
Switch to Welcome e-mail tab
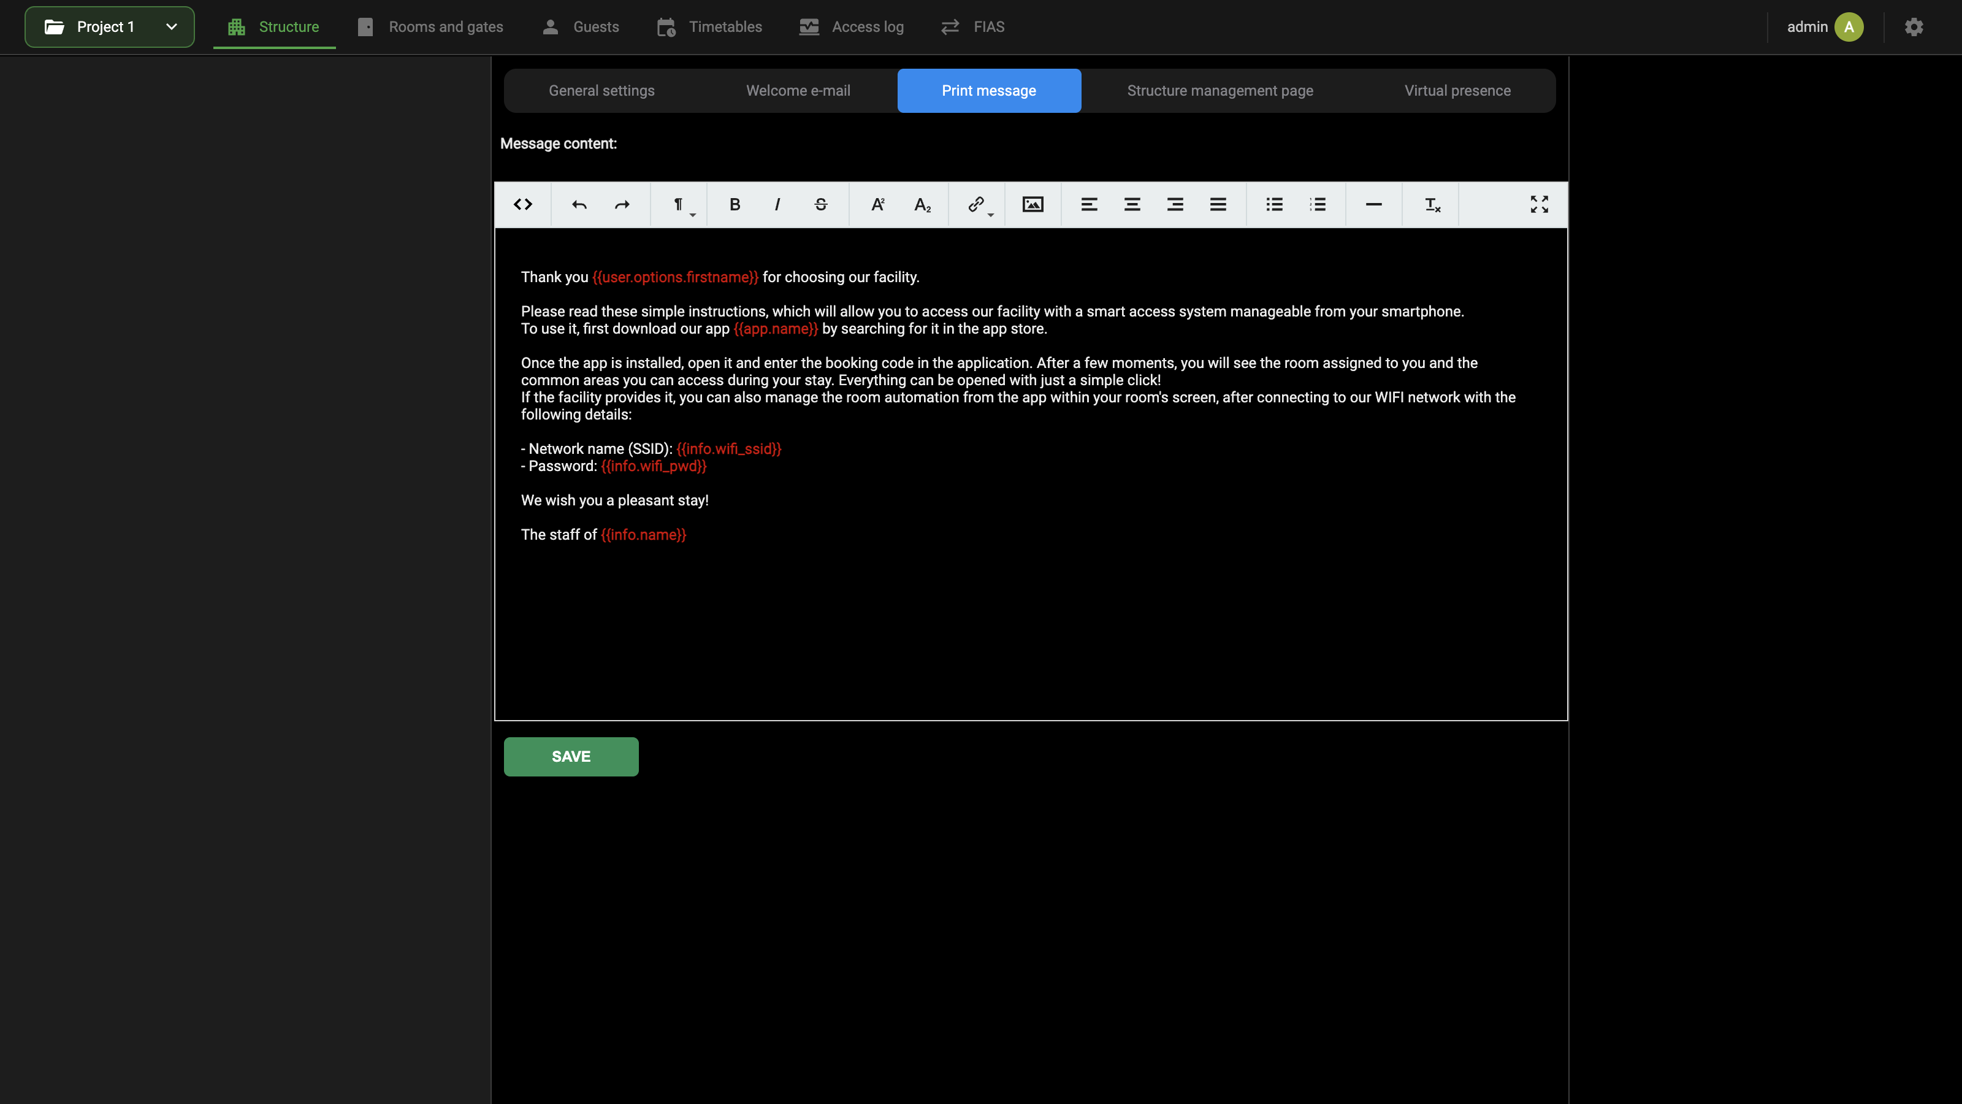[798, 91]
